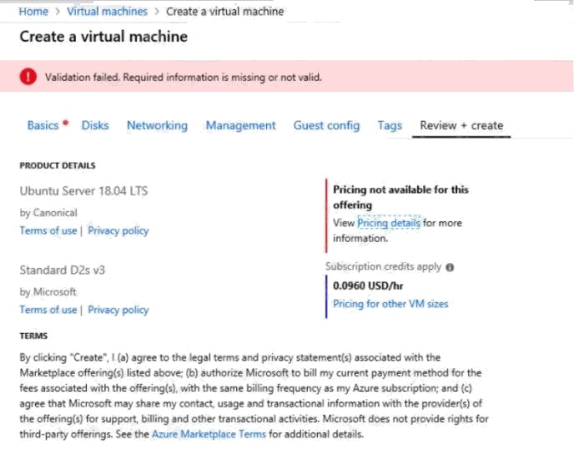The height and width of the screenshot is (450, 574).
Task: Go to the Management tab
Action: point(240,125)
